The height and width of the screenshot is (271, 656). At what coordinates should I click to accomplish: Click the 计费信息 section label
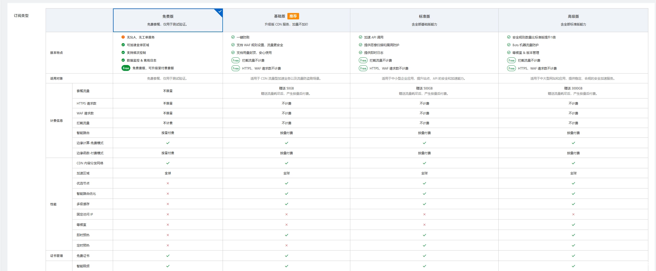tap(57, 121)
